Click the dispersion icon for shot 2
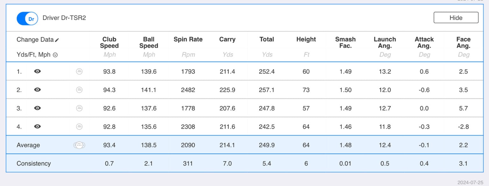The width and height of the screenshot is (489, 186). click(79, 90)
